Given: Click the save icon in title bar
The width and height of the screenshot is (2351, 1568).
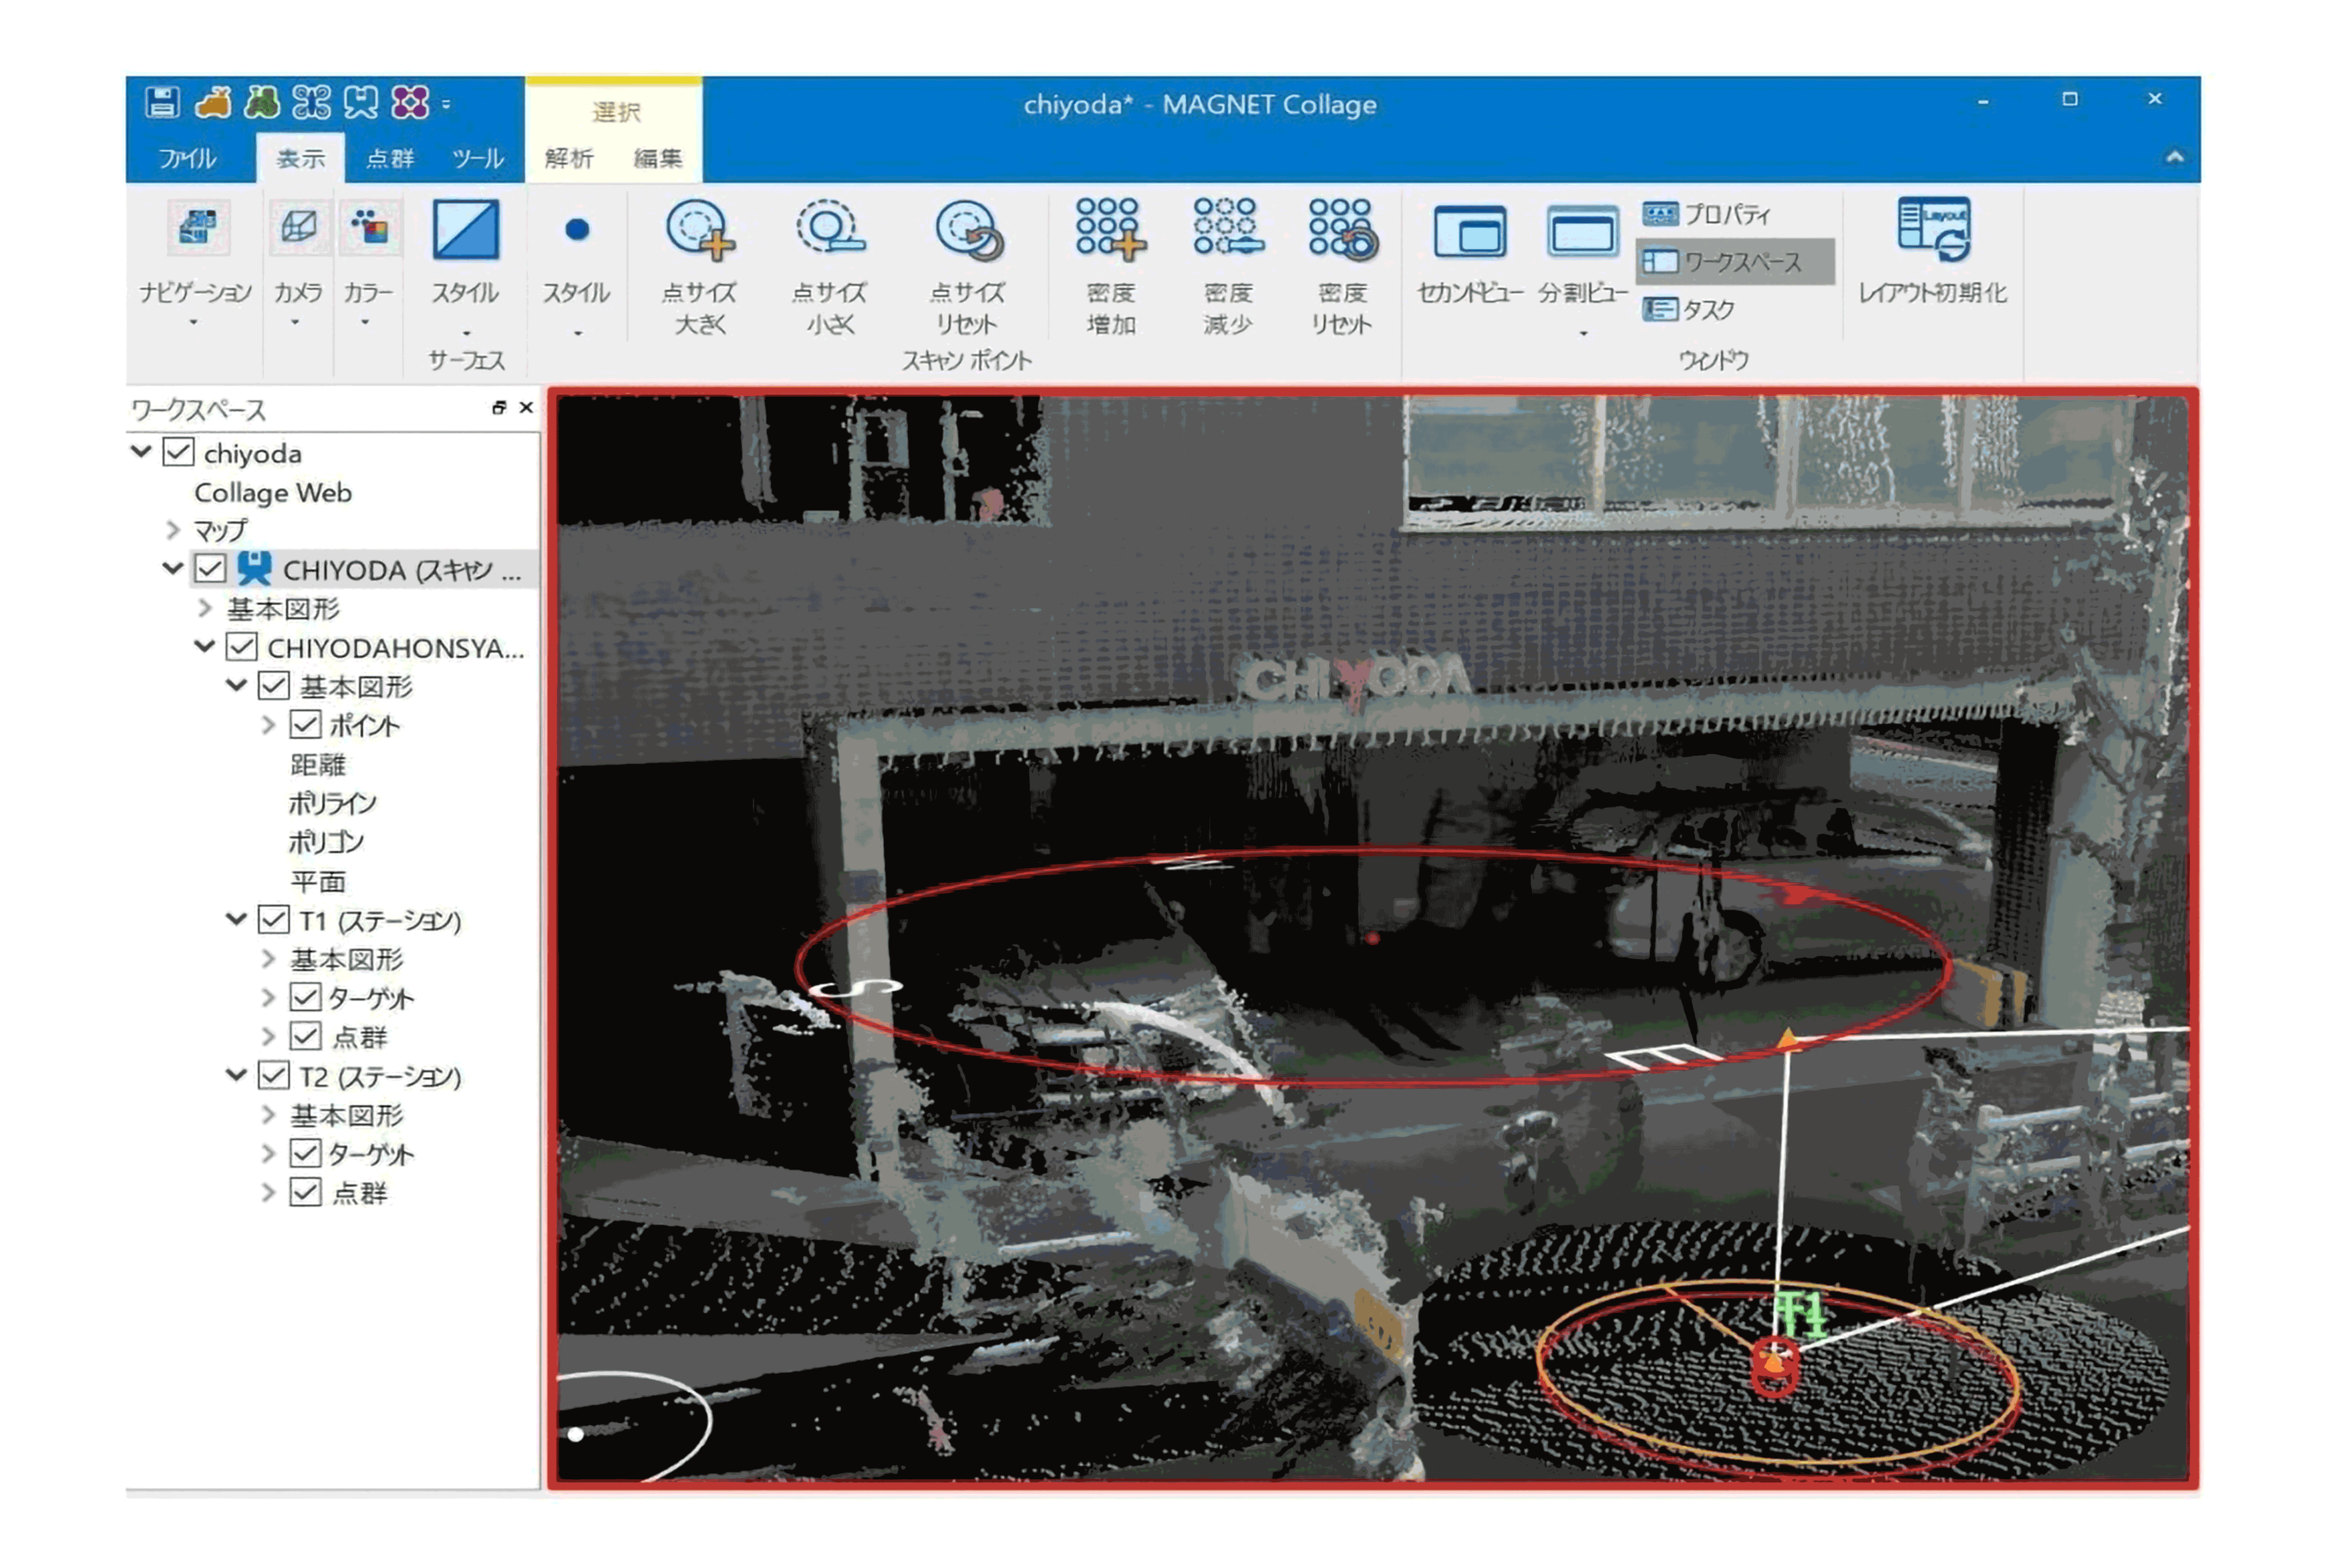Looking at the screenshot, I should [x=162, y=103].
